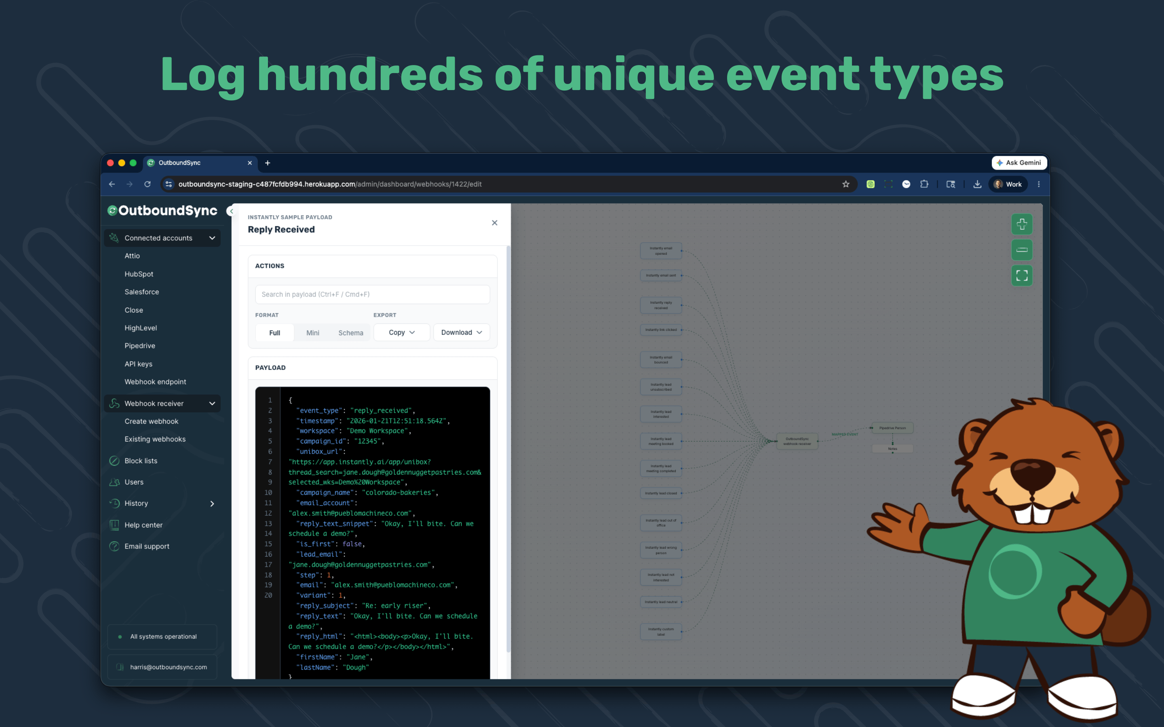1164x727 pixels.
Task: Click the History clock icon
Action: [x=114, y=503]
